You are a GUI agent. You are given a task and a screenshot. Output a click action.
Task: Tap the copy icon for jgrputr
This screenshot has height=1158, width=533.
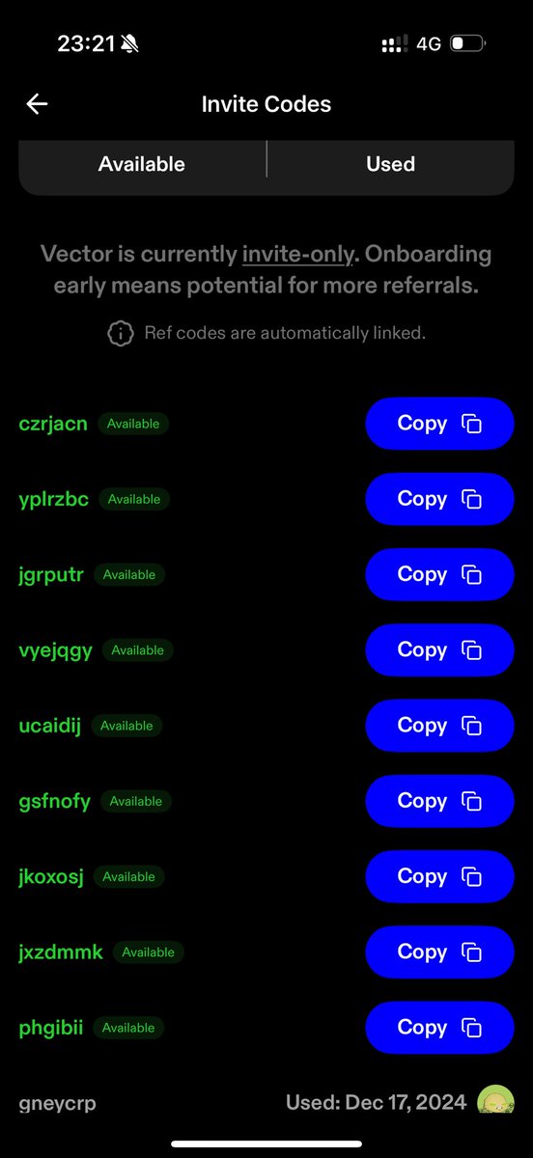click(471, 574)
